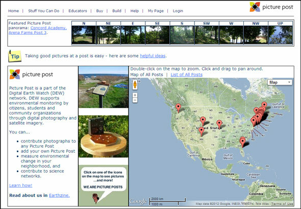Select the map marker in Washington state
The width and height of the screenshot is (301, 209).
tap(179, 108)
